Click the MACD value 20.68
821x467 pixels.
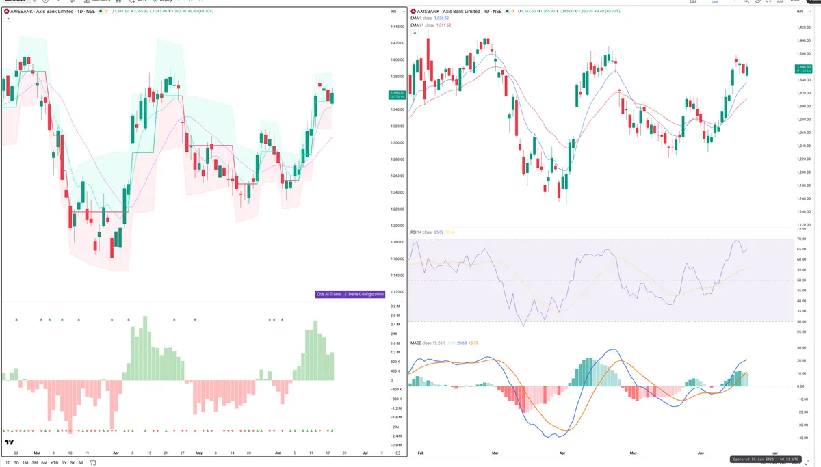tap(462, 342)
